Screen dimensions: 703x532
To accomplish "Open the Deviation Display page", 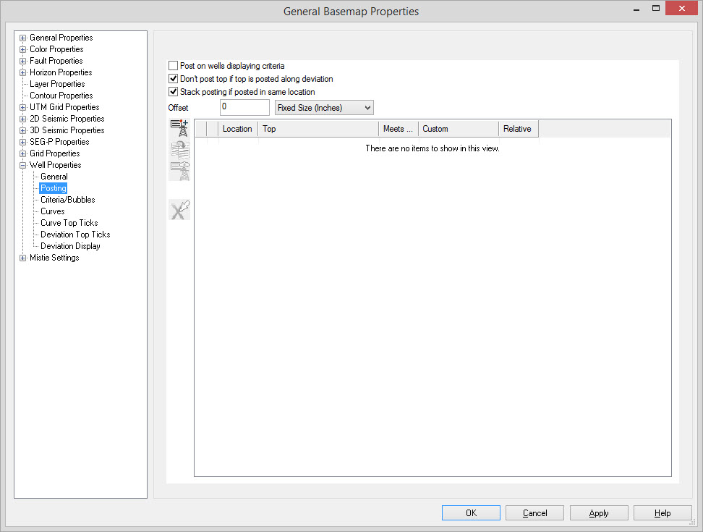I will pos(70,246).
